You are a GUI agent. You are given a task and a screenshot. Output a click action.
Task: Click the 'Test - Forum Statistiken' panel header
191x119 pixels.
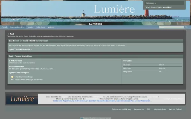[x=95, y=56]
